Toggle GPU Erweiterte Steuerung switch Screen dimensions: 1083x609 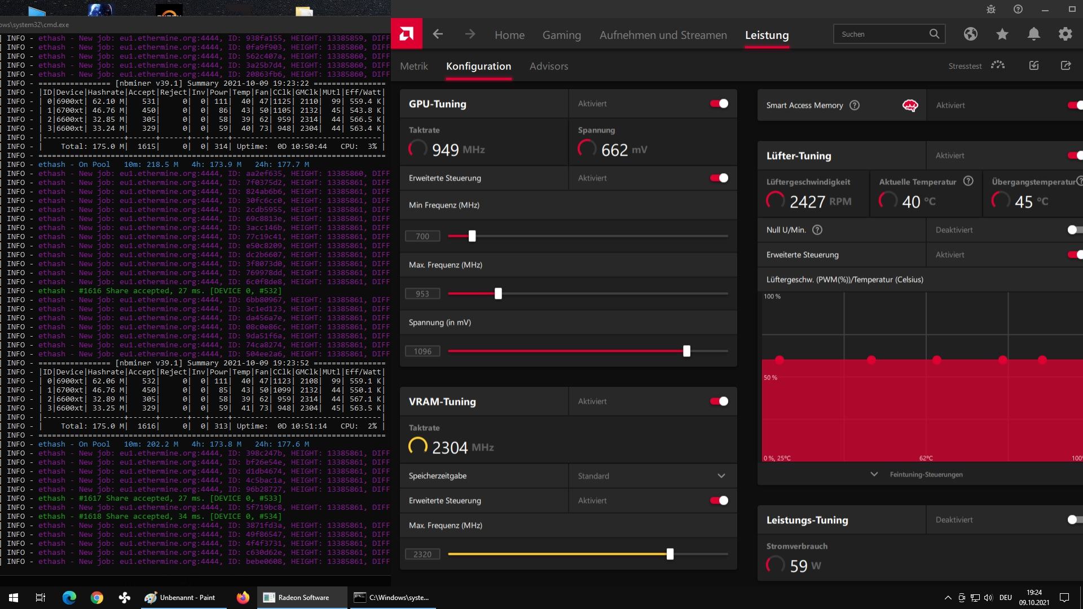(x=719, y=178)
